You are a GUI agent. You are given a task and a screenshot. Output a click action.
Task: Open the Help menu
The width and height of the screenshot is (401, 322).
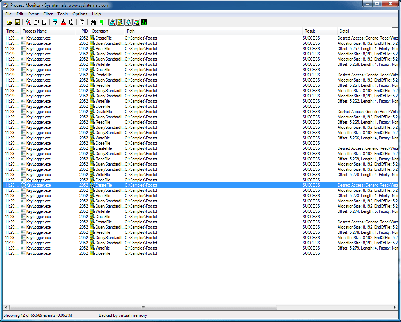click(x=96, y=14)
